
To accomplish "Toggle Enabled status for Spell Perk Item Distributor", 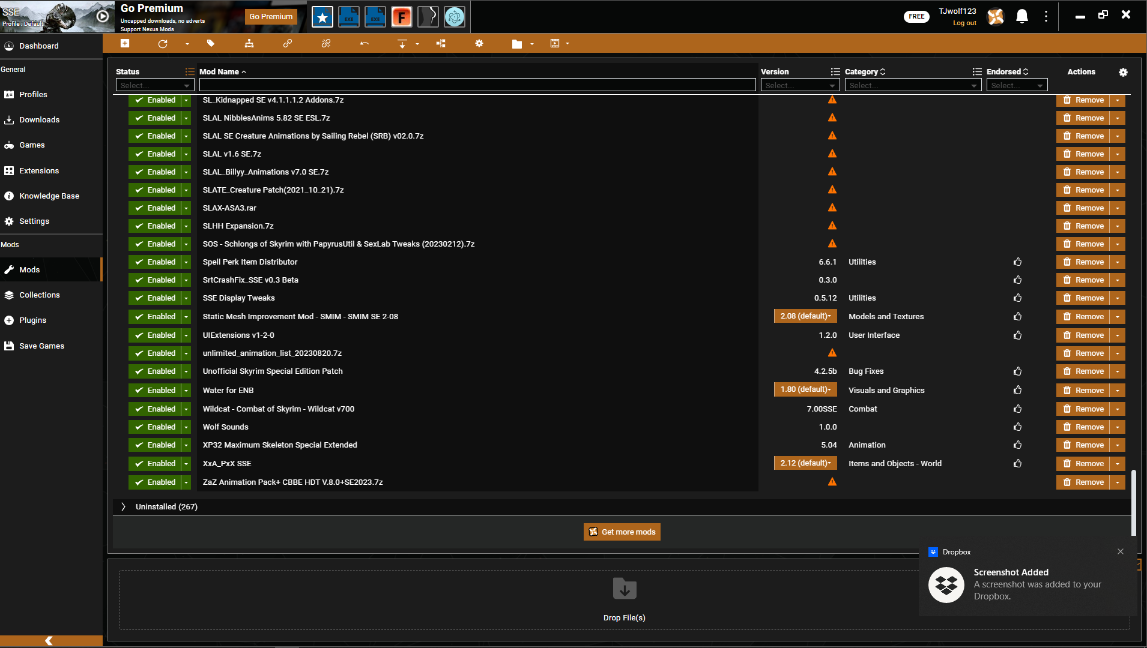I will coord(155,262).
